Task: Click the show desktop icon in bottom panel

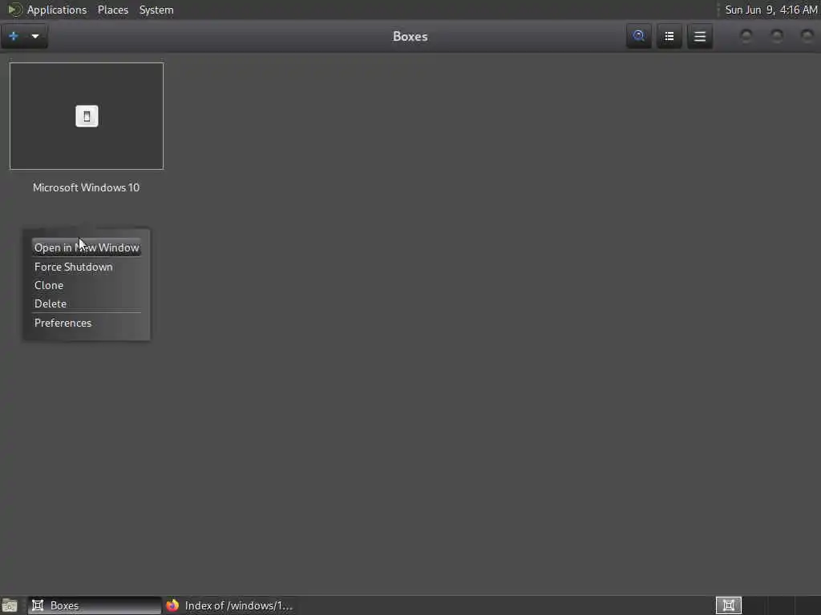Action: click(x=10, y=605)
